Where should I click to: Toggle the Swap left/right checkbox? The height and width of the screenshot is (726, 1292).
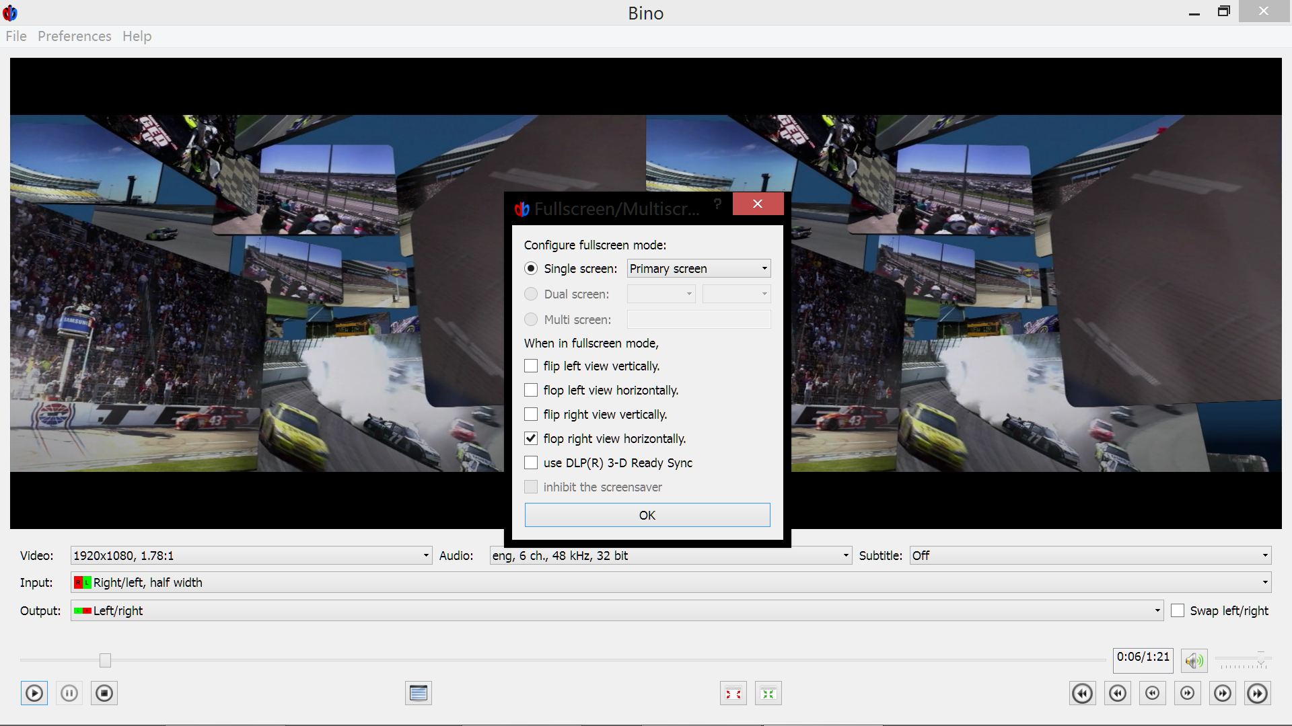[1178, 610]
